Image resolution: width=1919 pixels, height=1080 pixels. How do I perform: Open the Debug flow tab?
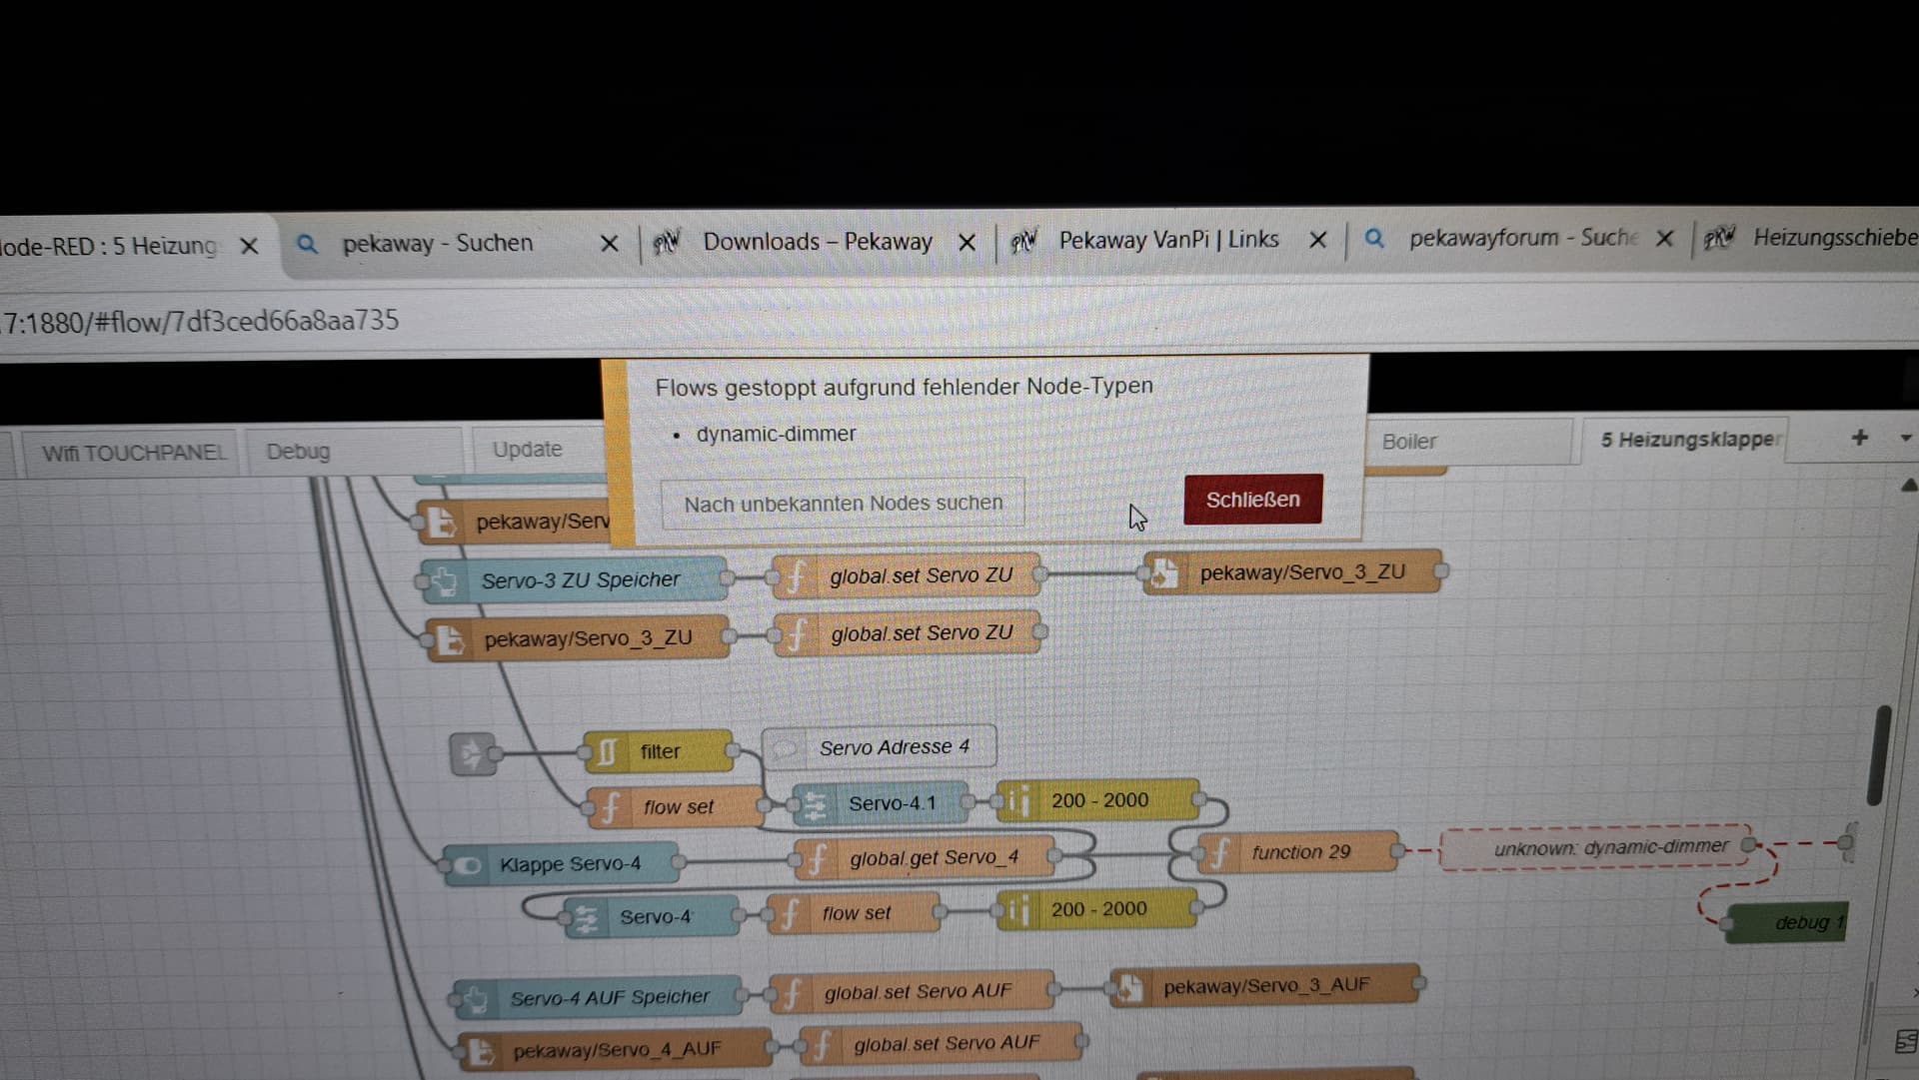point(298,452)
